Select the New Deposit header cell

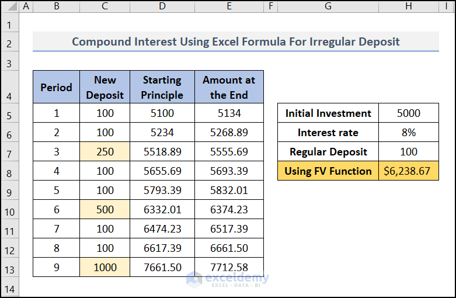[x=105, y=88]
